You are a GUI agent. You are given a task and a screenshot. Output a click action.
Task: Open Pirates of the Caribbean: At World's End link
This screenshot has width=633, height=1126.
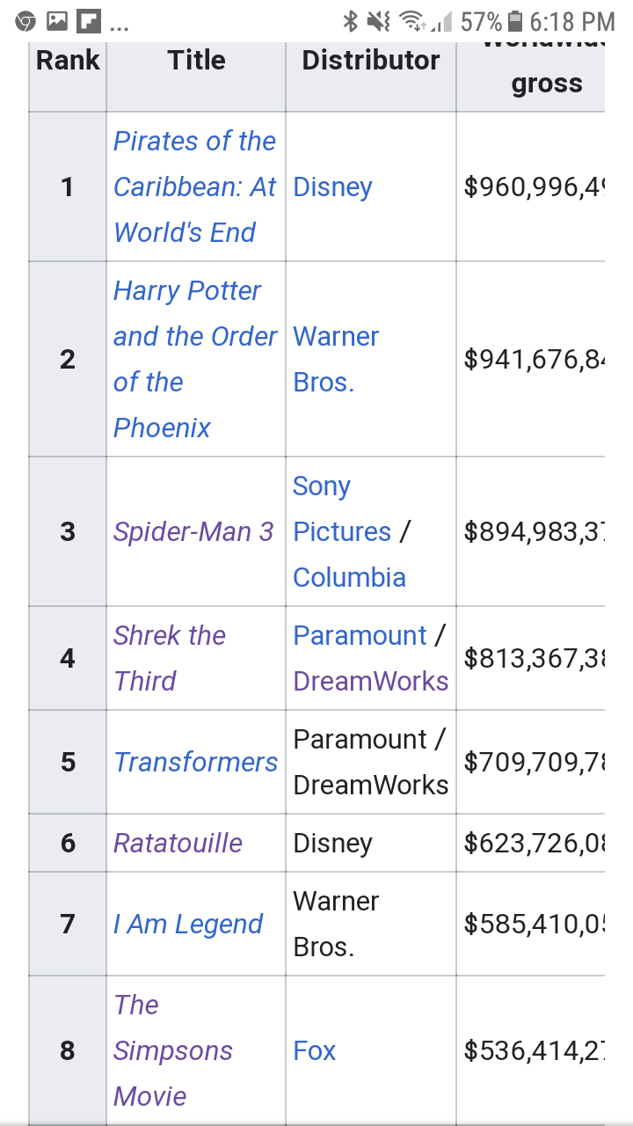[194, 186]
